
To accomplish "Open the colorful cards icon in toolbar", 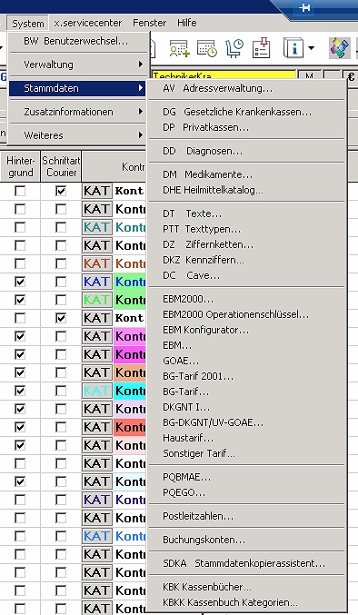I will (340, 48).
